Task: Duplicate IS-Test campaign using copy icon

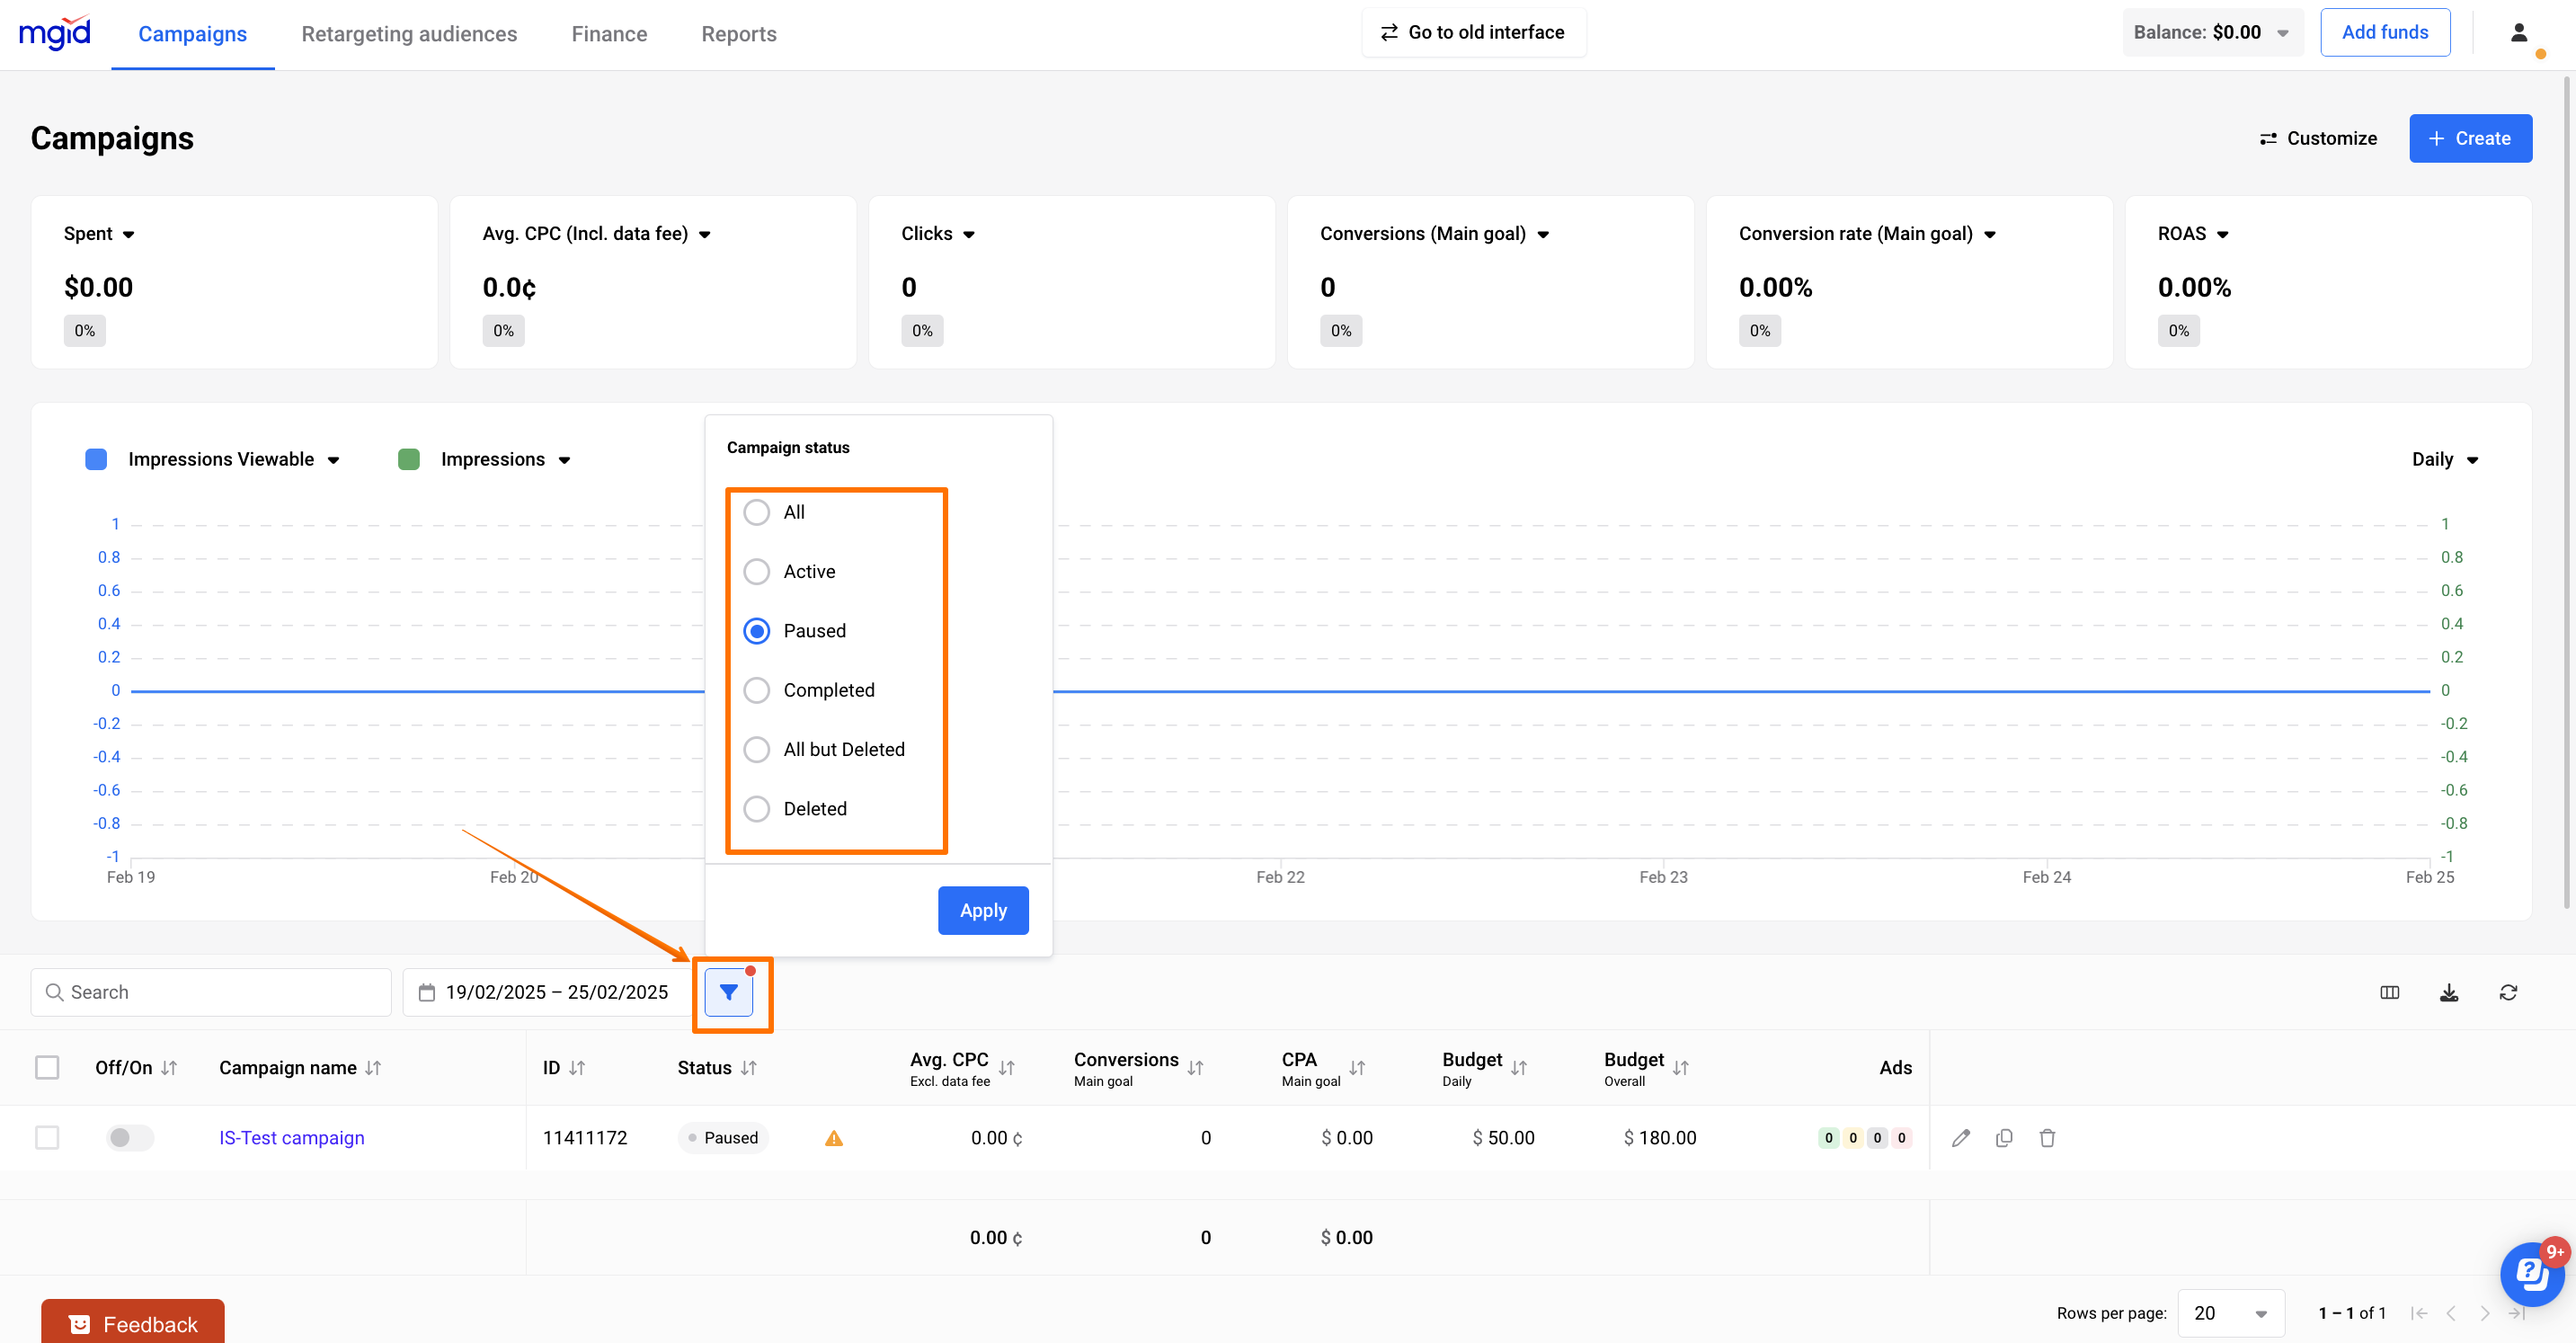Action: click(x=2003, y=1137)
